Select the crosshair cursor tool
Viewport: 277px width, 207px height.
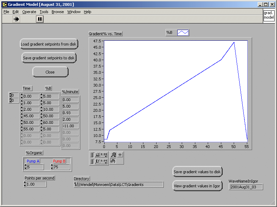coord(120,155)
